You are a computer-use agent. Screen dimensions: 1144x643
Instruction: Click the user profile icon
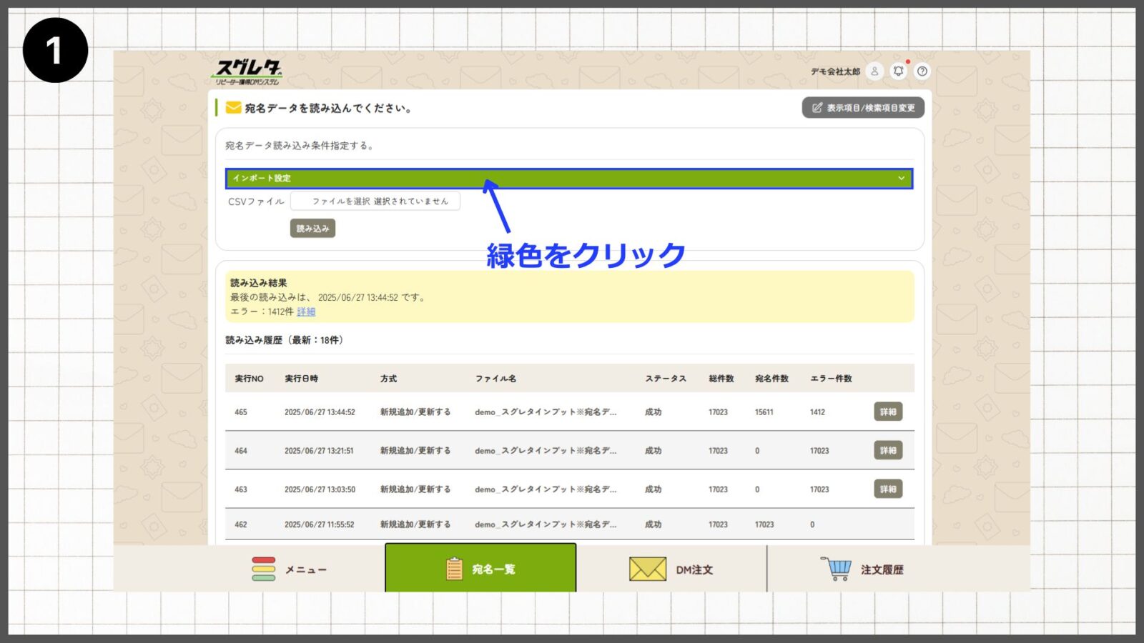point(874,71)
